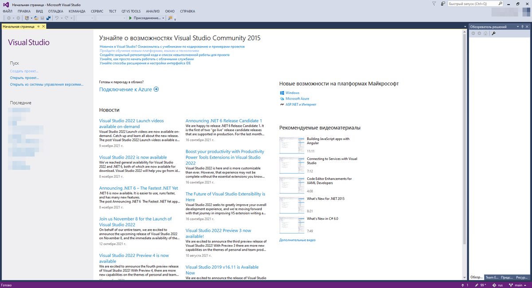Image resolution: width=532 pixels, height=288 pixels.
Task: Open the document tabs list dropdown arrow
Action: 465,27
